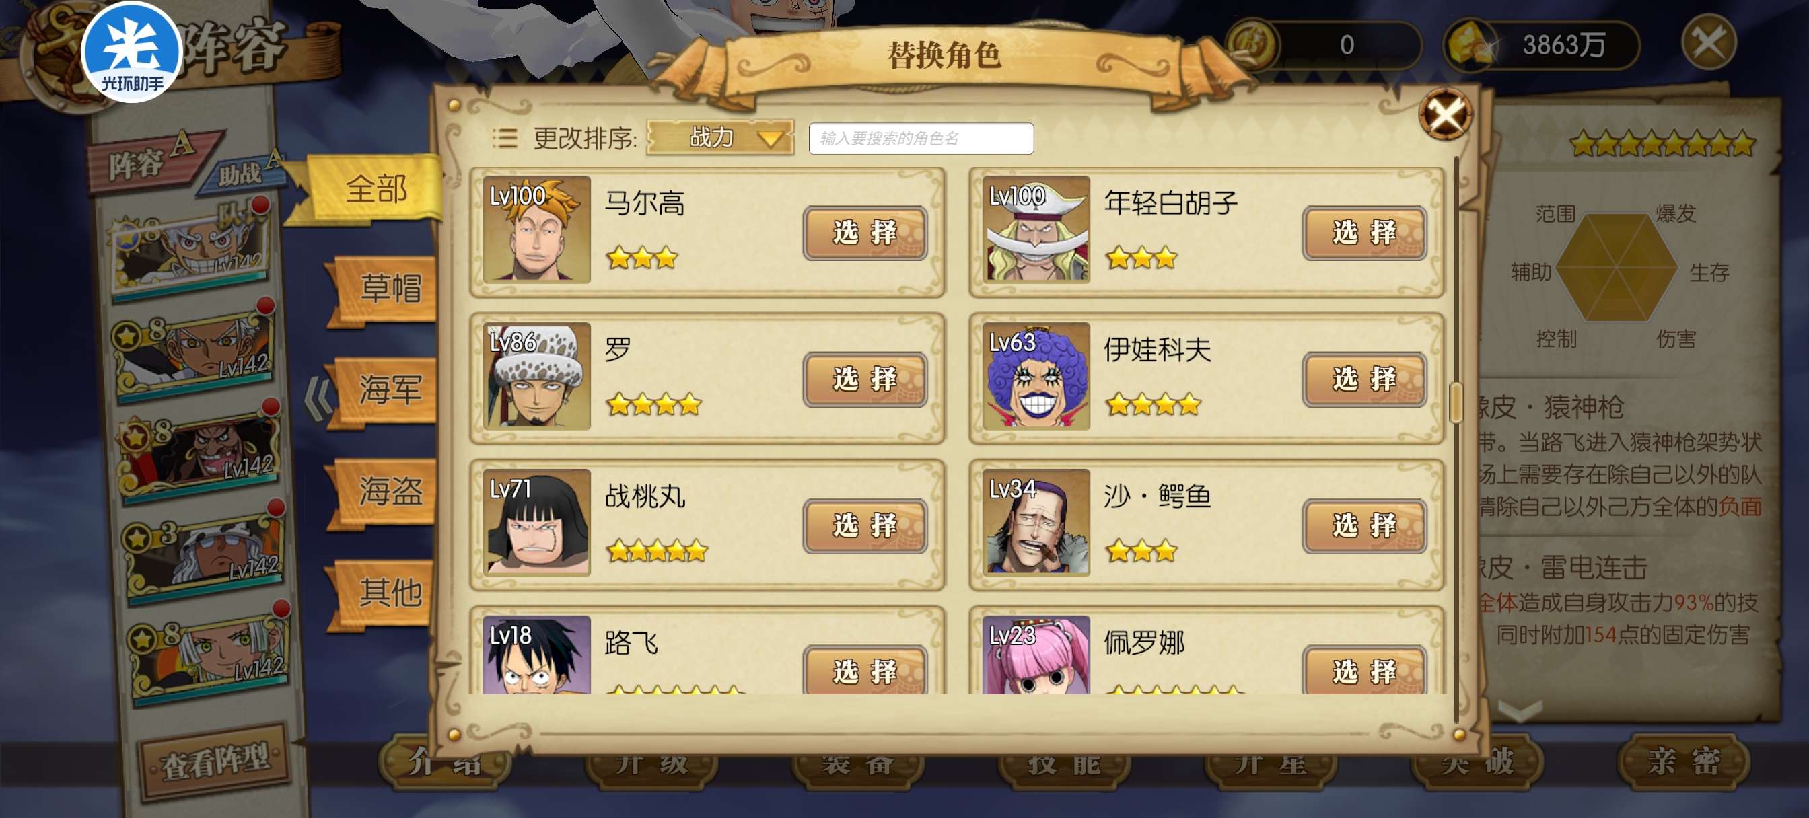Click the sort list icon beside 更改排序
Viewport: 1809px width, 818px height.
(504, 138)
